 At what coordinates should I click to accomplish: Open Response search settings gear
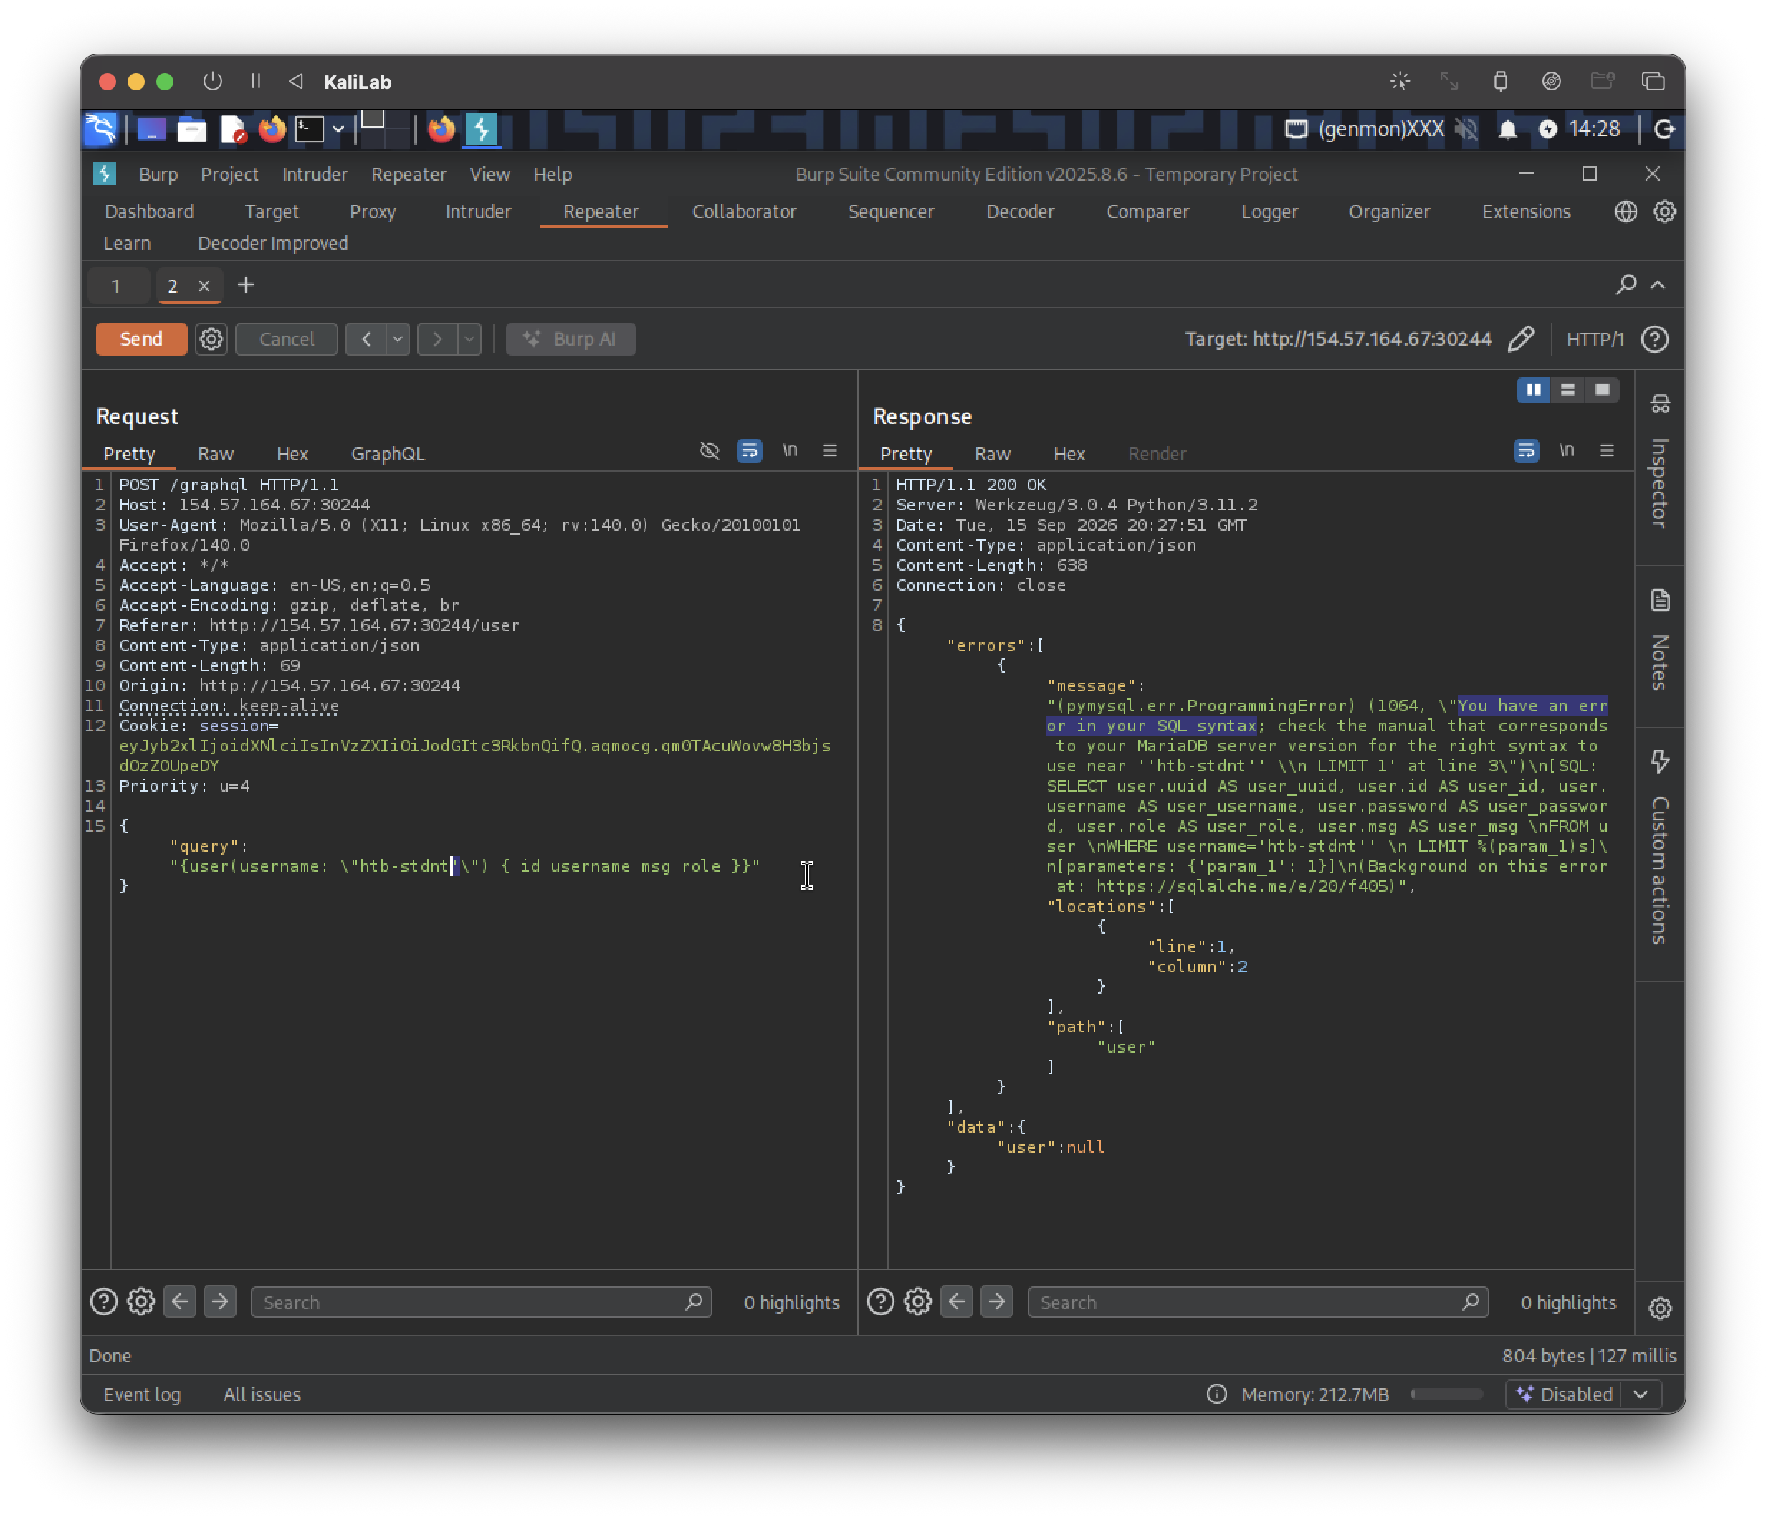(x=918, y=1302)
